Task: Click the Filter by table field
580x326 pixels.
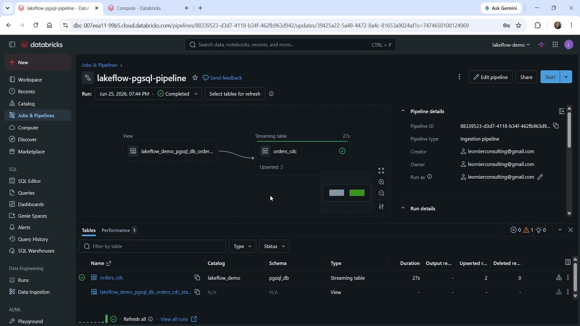Action: (152, 246)
